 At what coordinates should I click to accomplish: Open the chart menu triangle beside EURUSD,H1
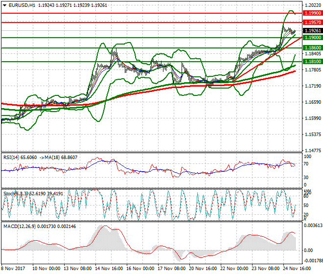click(4, 5)
